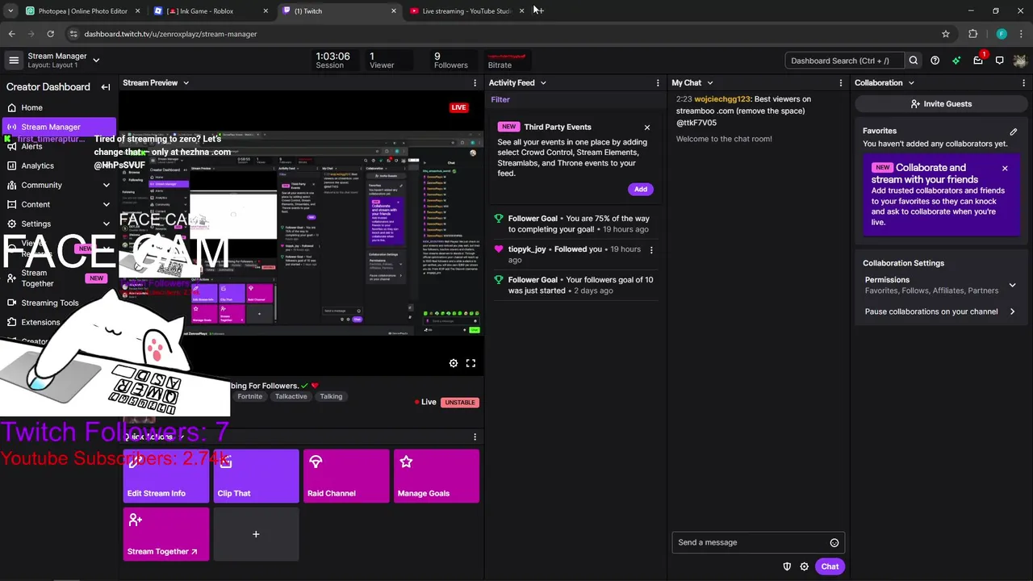The width and height of the screenshot is (1033, 581).
Task: Click the dashboard search magnifier icon
Action: pos(913,61)
